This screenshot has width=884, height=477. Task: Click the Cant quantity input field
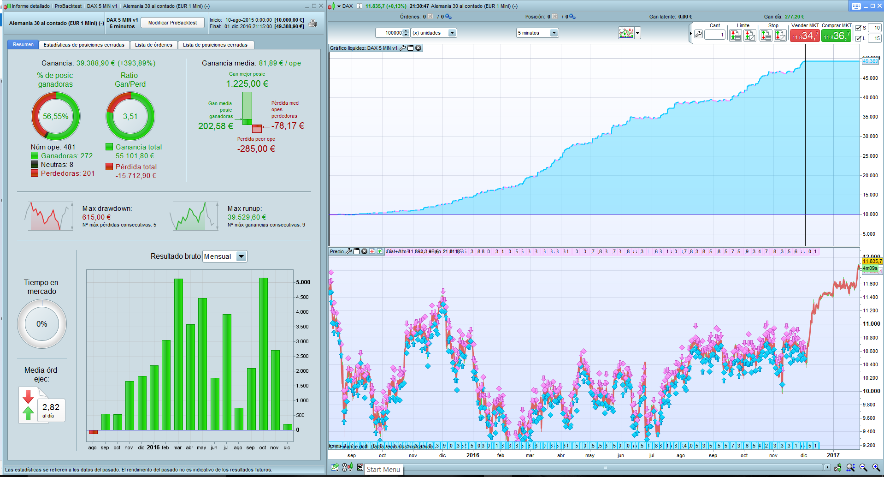click(714, 35)
